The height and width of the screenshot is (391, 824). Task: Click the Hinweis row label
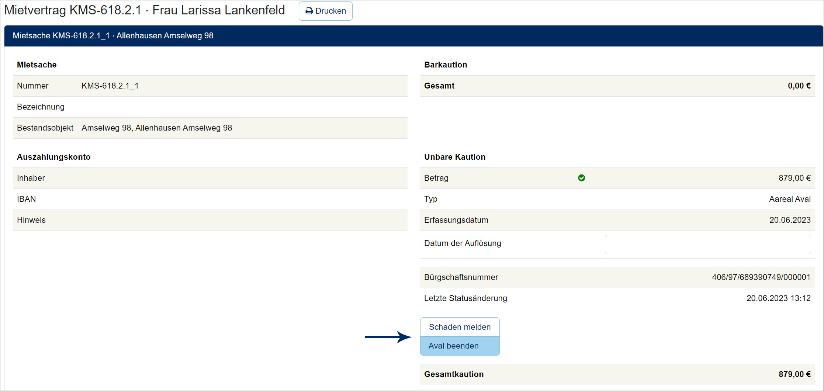(x=31, y=220)
